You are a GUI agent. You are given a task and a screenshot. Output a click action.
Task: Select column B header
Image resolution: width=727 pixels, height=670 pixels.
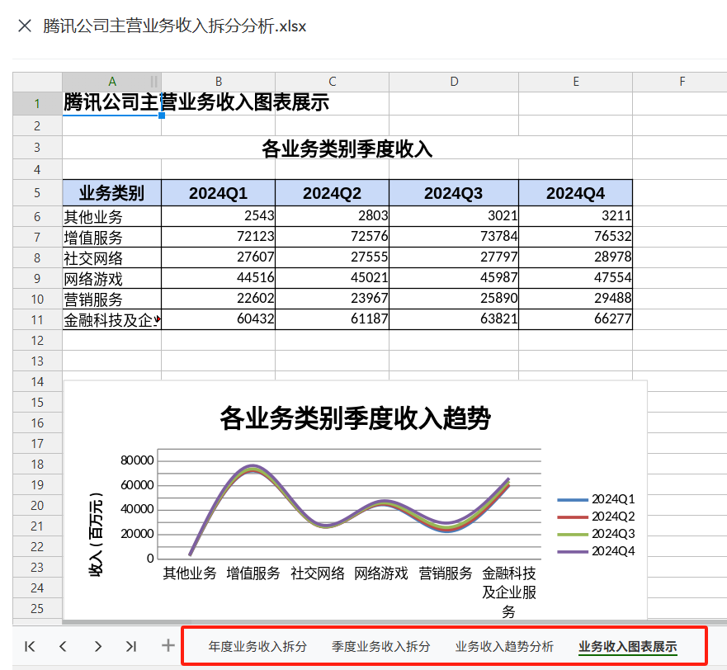pos(219,82)
